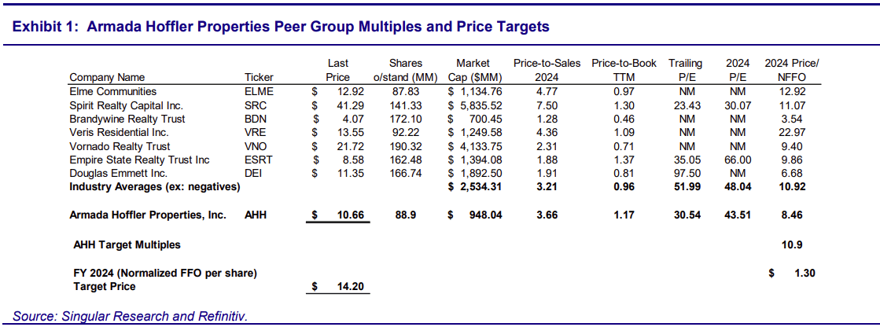Click the Company Name column header

[107, 77]
